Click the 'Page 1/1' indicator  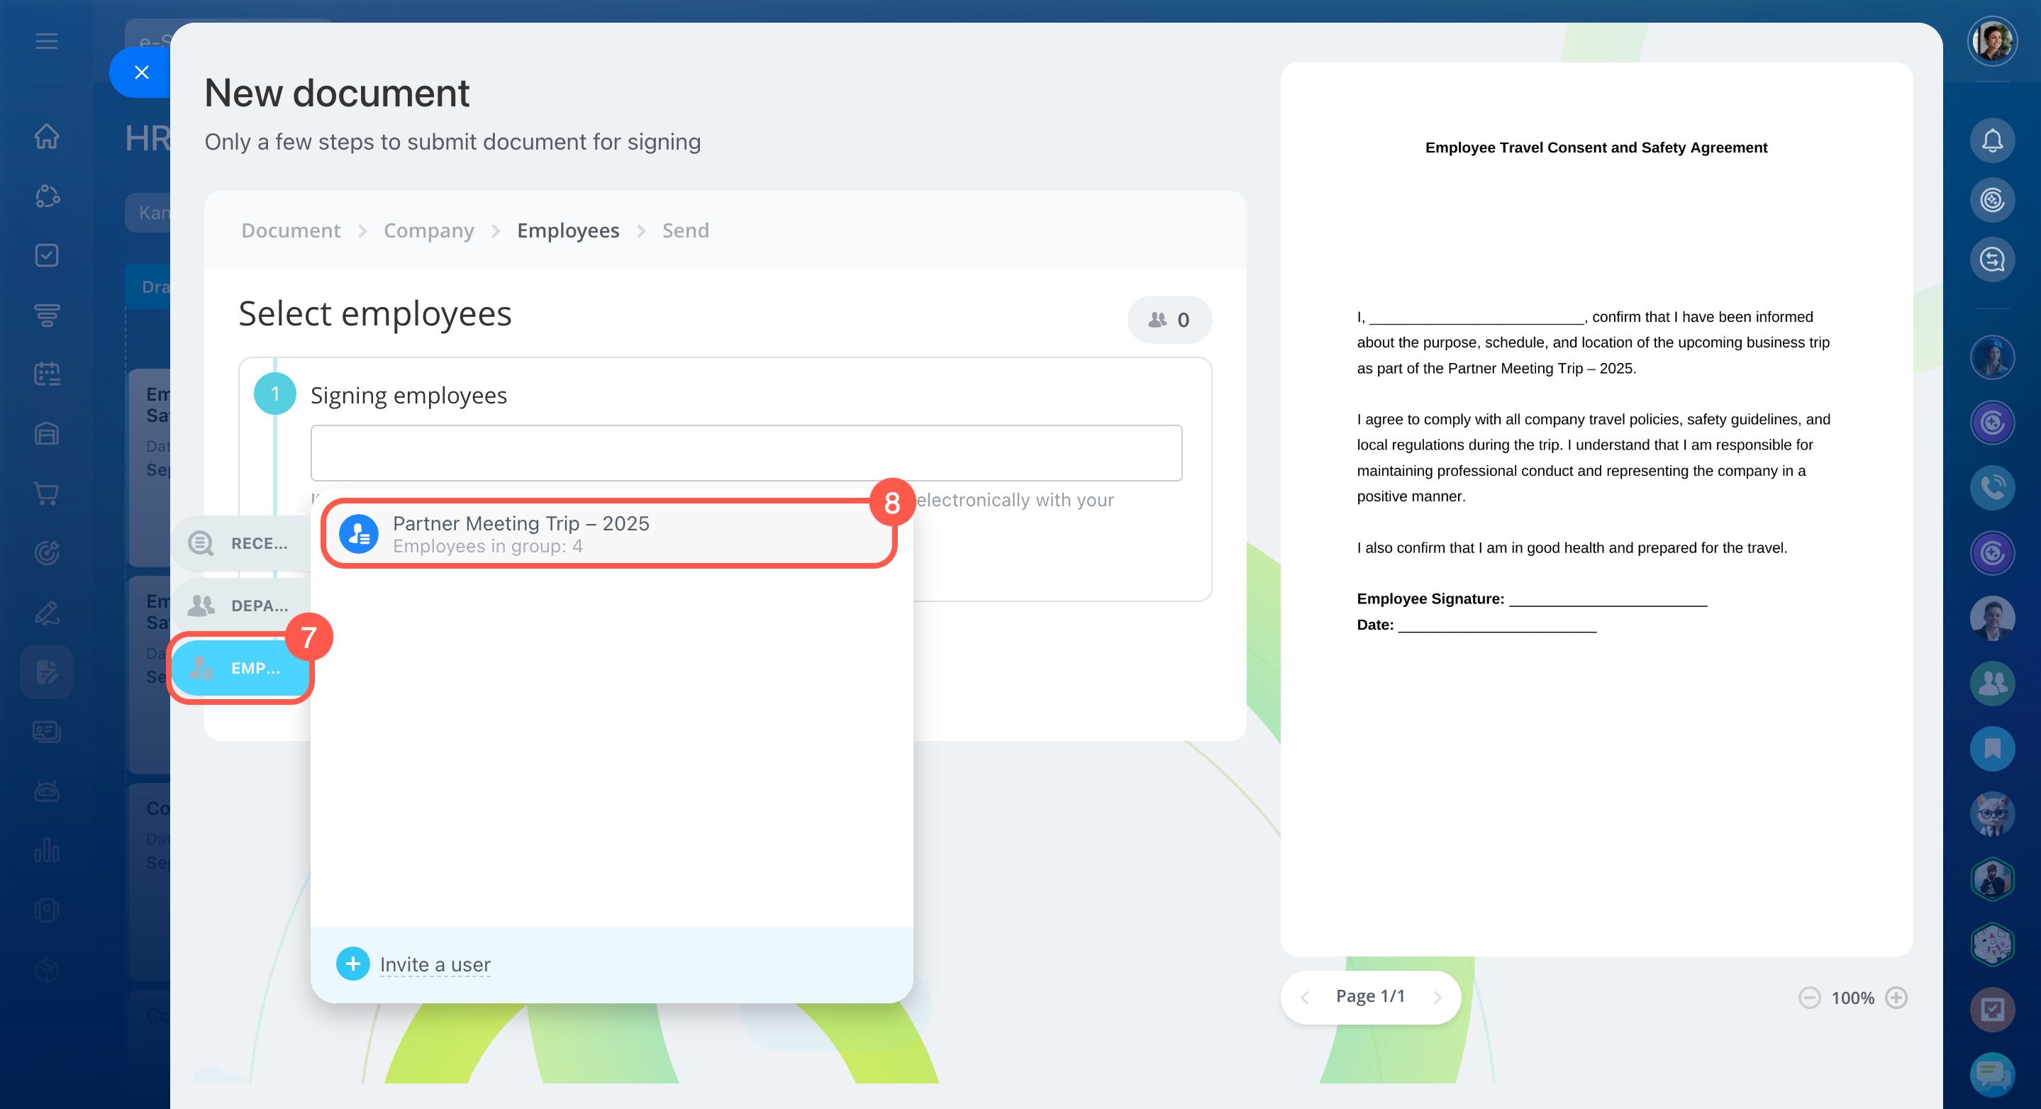click(x=1370, y=996)
